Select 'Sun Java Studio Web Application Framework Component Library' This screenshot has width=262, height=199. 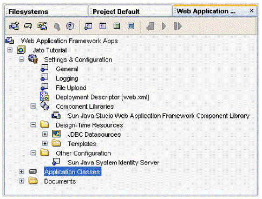tap(159, 116)
